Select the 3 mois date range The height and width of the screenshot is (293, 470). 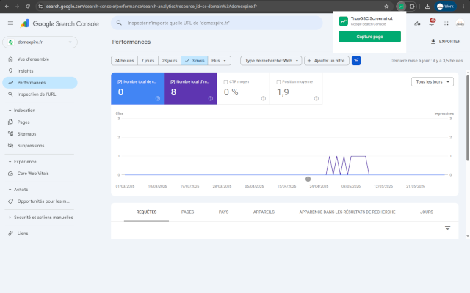pos(194,61)
